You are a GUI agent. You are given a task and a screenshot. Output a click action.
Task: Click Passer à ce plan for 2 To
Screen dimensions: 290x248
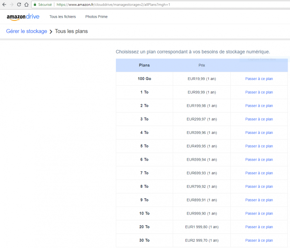259,106
